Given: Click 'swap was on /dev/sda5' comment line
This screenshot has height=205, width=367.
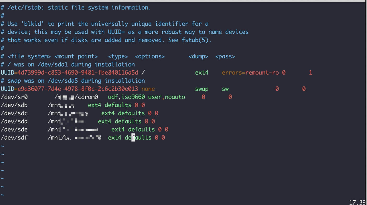Looking at the screenshot, I should 73,81.
